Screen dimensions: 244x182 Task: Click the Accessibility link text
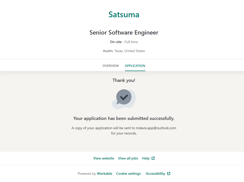click(155, 174)
